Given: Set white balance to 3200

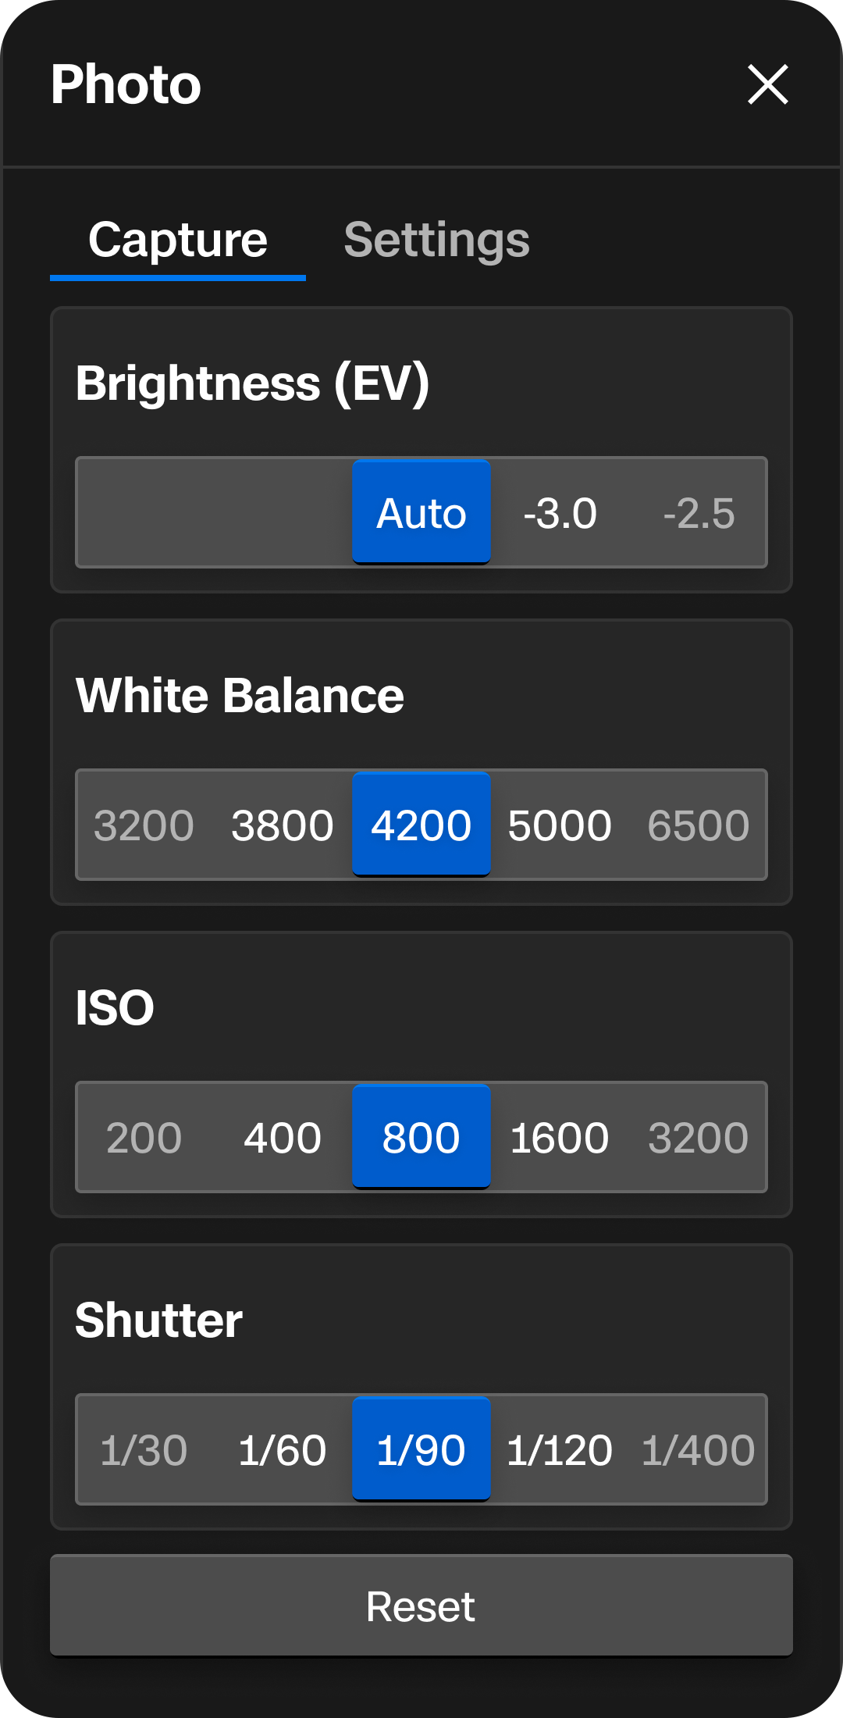Looking at the screenshot, I should (144, 825).
